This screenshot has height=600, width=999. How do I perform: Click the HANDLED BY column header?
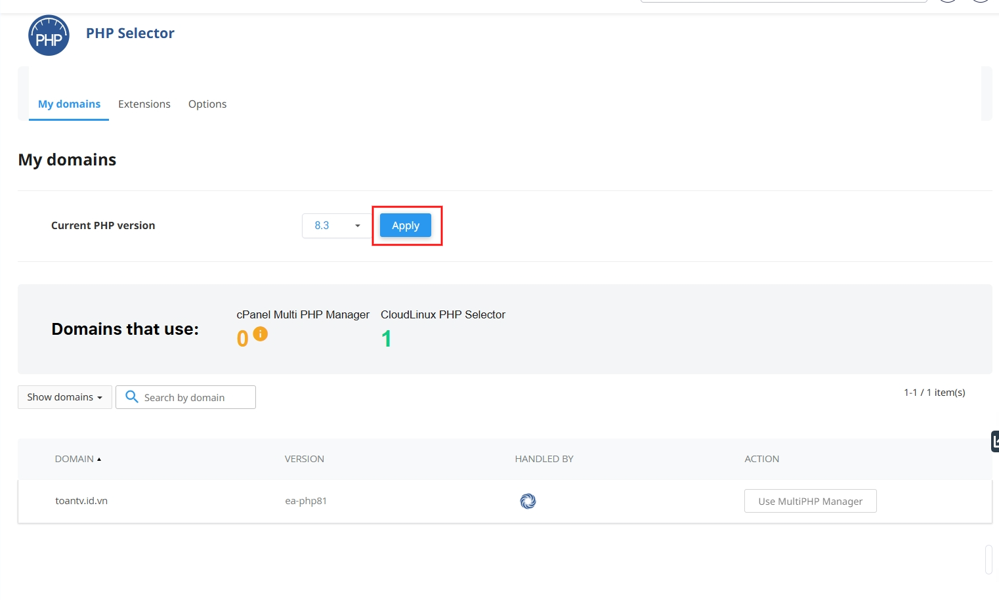[544, 459]
